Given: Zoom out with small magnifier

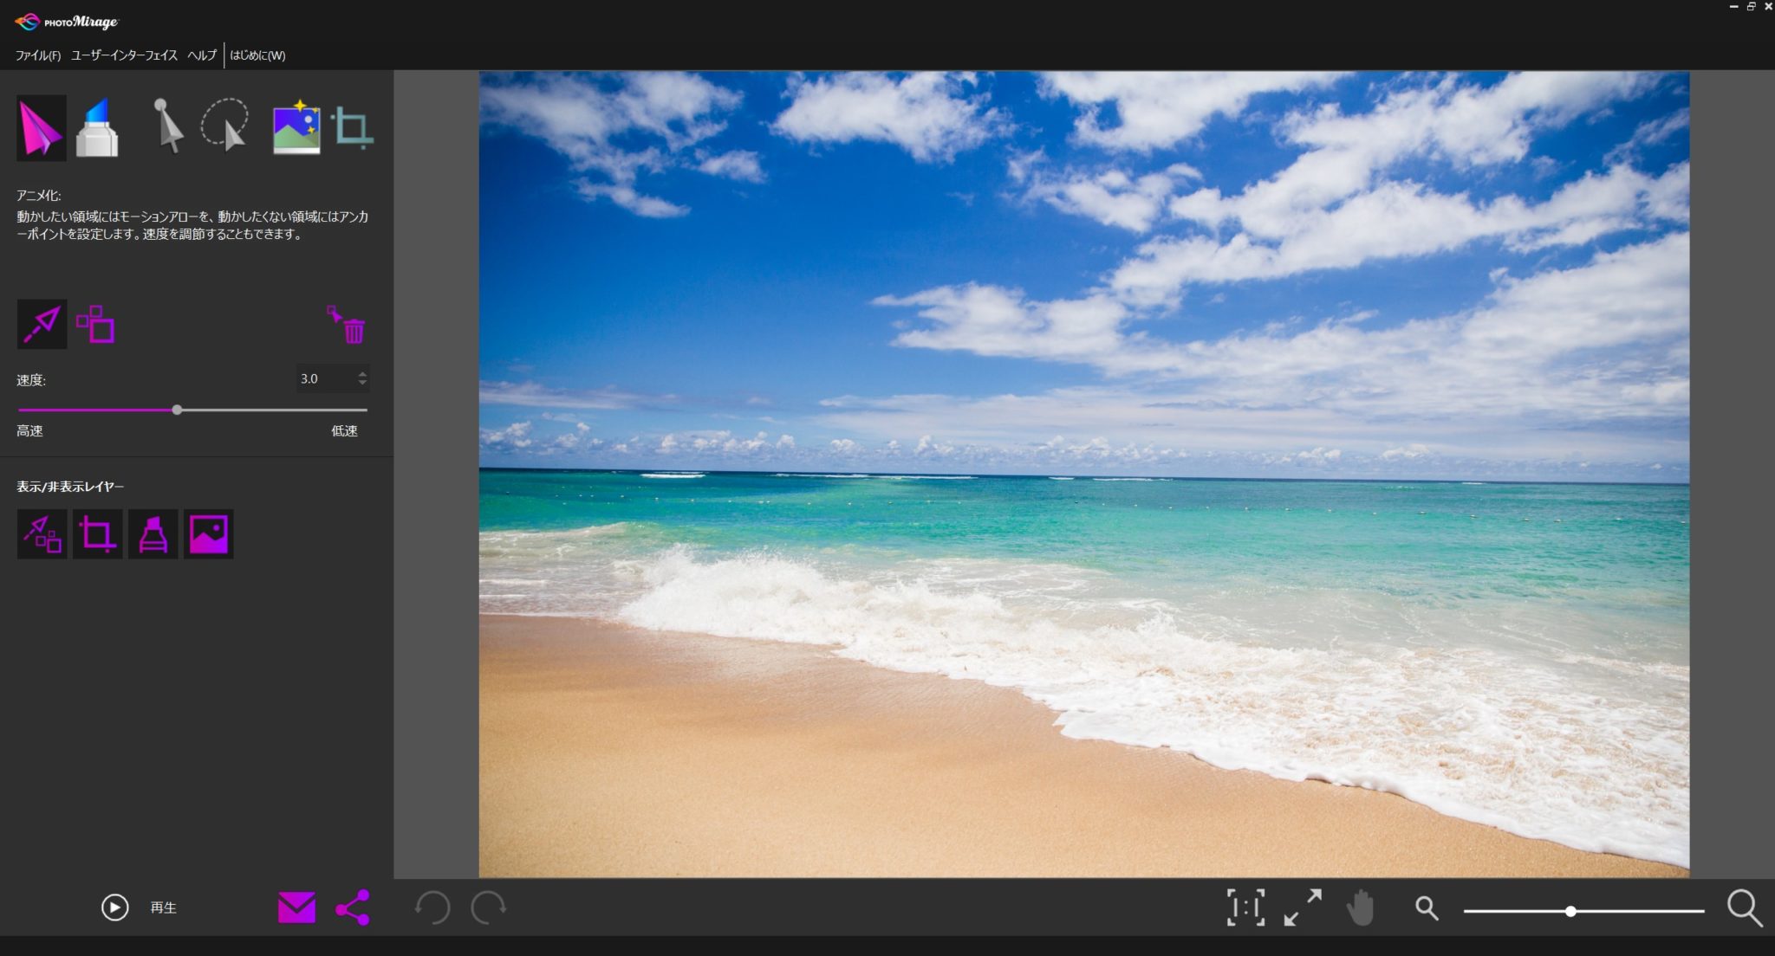Looking at the screenshot, I should 1427,908.
